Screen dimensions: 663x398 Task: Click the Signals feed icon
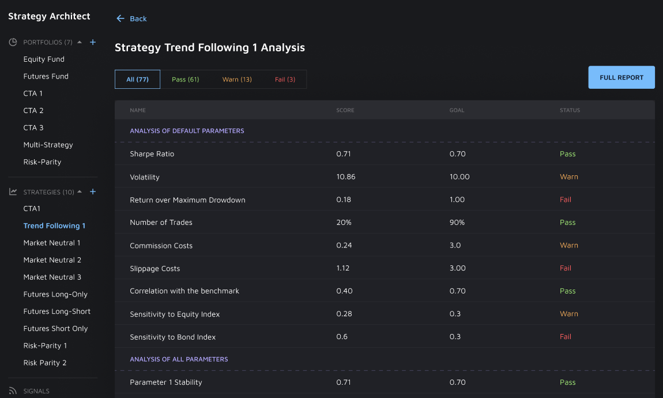[x=13, y=391]
